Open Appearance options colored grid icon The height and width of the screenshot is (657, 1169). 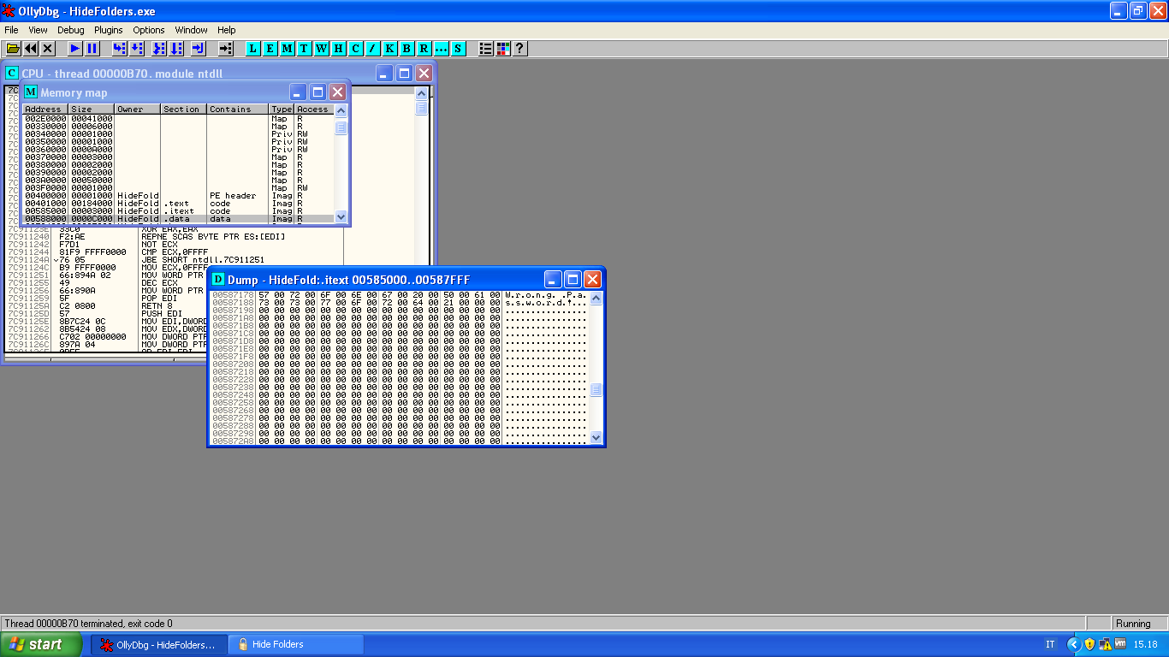(503, 49)
